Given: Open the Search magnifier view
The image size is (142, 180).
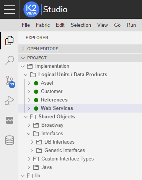Looking at the screenshot, I should pos(10,60).
